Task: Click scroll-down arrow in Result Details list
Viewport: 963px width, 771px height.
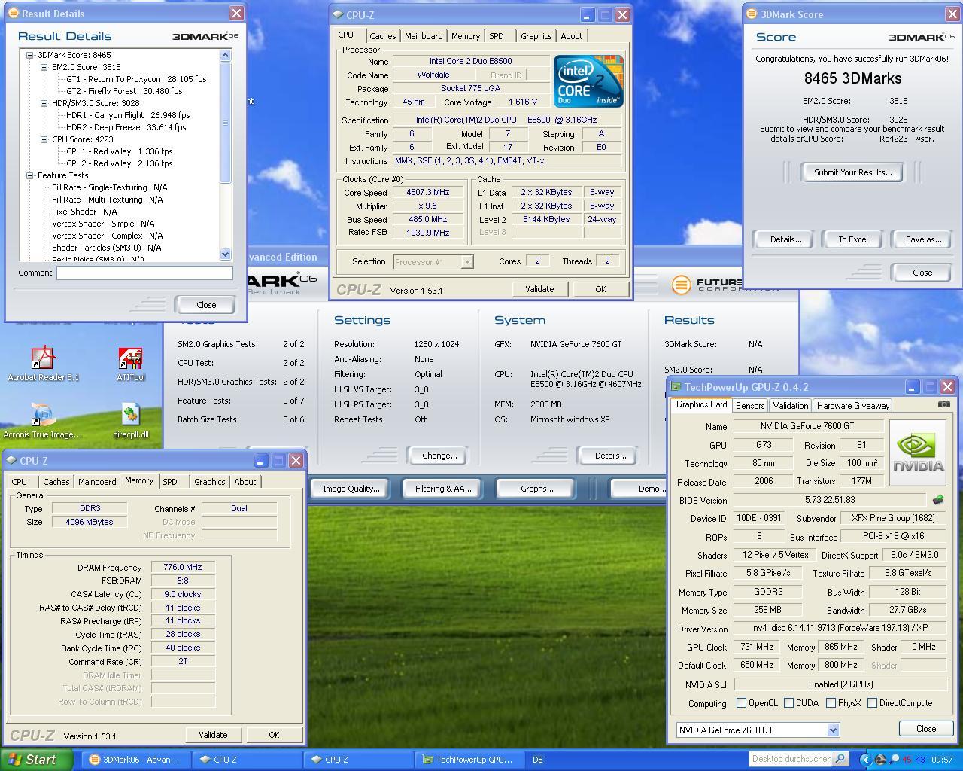Action: tap(225, 254)
